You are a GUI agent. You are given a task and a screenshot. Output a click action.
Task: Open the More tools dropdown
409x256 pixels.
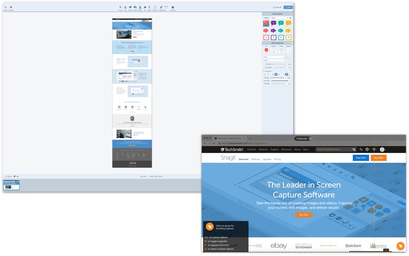click(166, 7)
